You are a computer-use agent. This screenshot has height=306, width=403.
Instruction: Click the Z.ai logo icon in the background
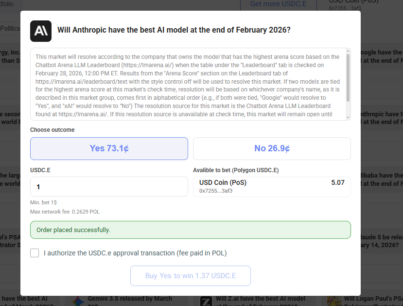pyautogui.click(x=206, y=302)
